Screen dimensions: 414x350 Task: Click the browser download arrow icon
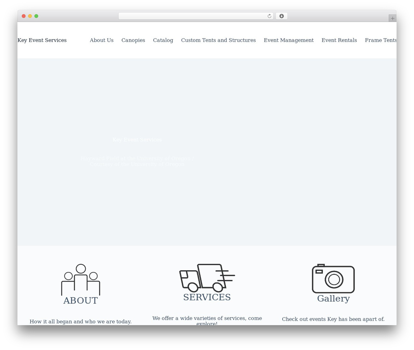(x=281, y=16)
